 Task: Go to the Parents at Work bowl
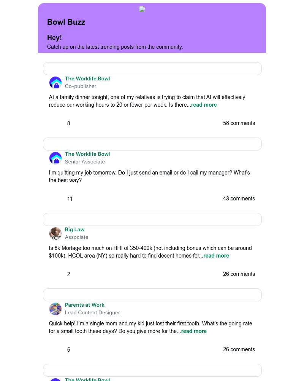(85, 305)
